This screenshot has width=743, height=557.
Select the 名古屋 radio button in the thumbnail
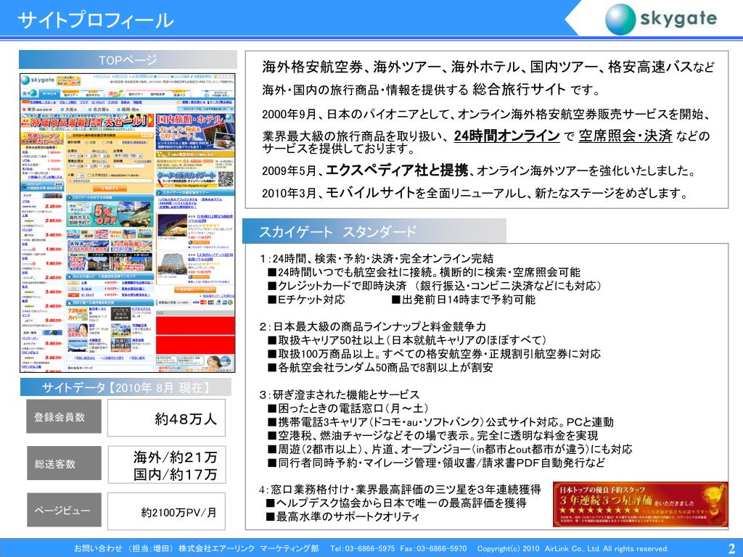pyautogui.click(x=89, y=110)
